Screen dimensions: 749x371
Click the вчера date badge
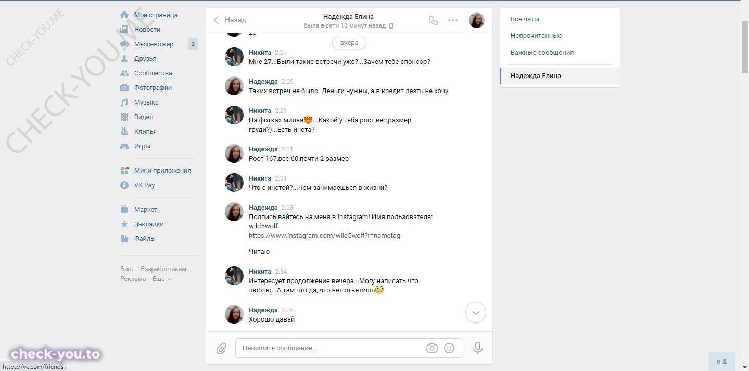[x=349, y=43]
